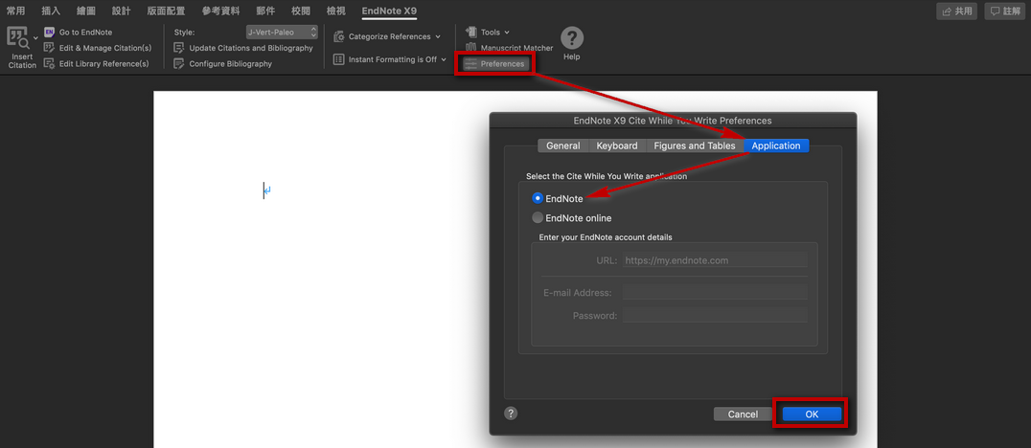Click the Edit & Manage Citation(s) icon
Viewport: 1031px width, 448px height.
coord(49,48)
